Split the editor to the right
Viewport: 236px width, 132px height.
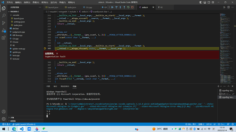[228, 7]
